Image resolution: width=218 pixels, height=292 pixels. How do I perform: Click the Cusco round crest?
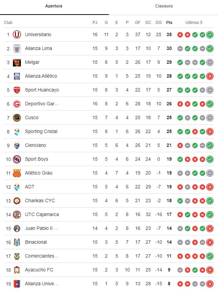click(17, 118)
